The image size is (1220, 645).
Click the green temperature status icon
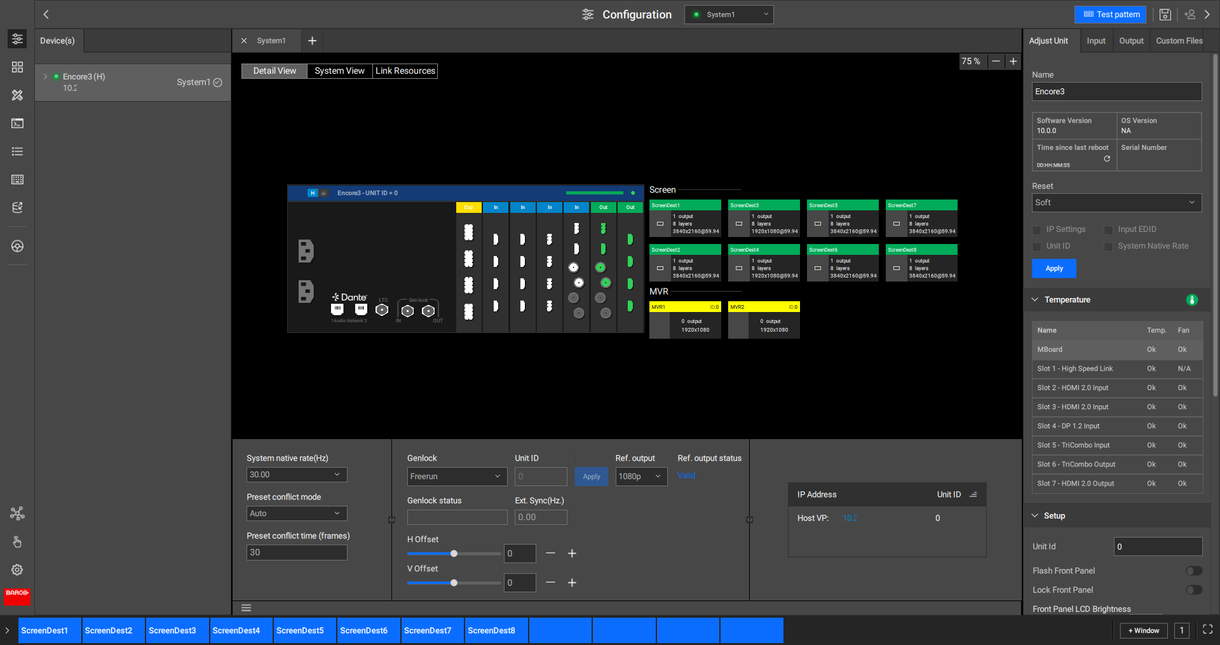1192,300
